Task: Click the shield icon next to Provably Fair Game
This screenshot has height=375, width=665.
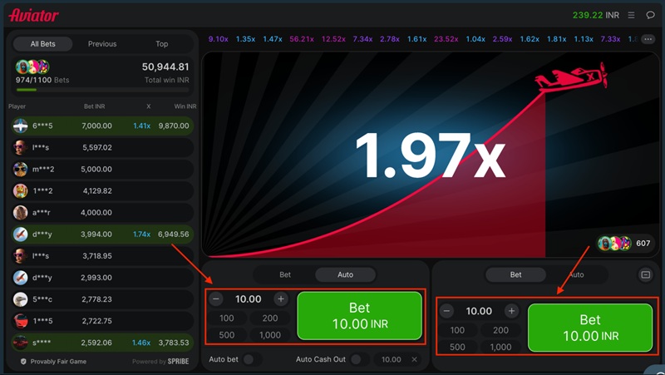Action: [23, 362]
